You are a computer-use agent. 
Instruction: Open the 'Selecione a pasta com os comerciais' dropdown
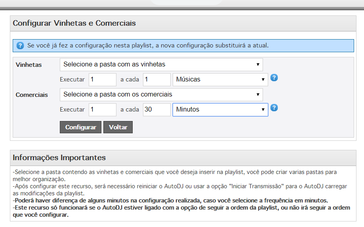[x=161, y=95]
